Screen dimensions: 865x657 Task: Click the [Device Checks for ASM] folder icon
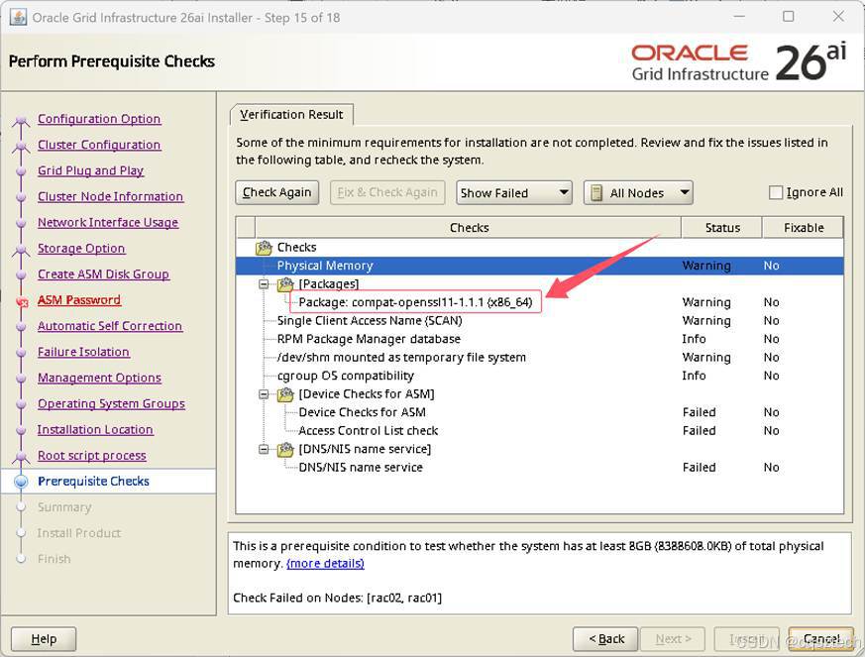tap(285, 394)
